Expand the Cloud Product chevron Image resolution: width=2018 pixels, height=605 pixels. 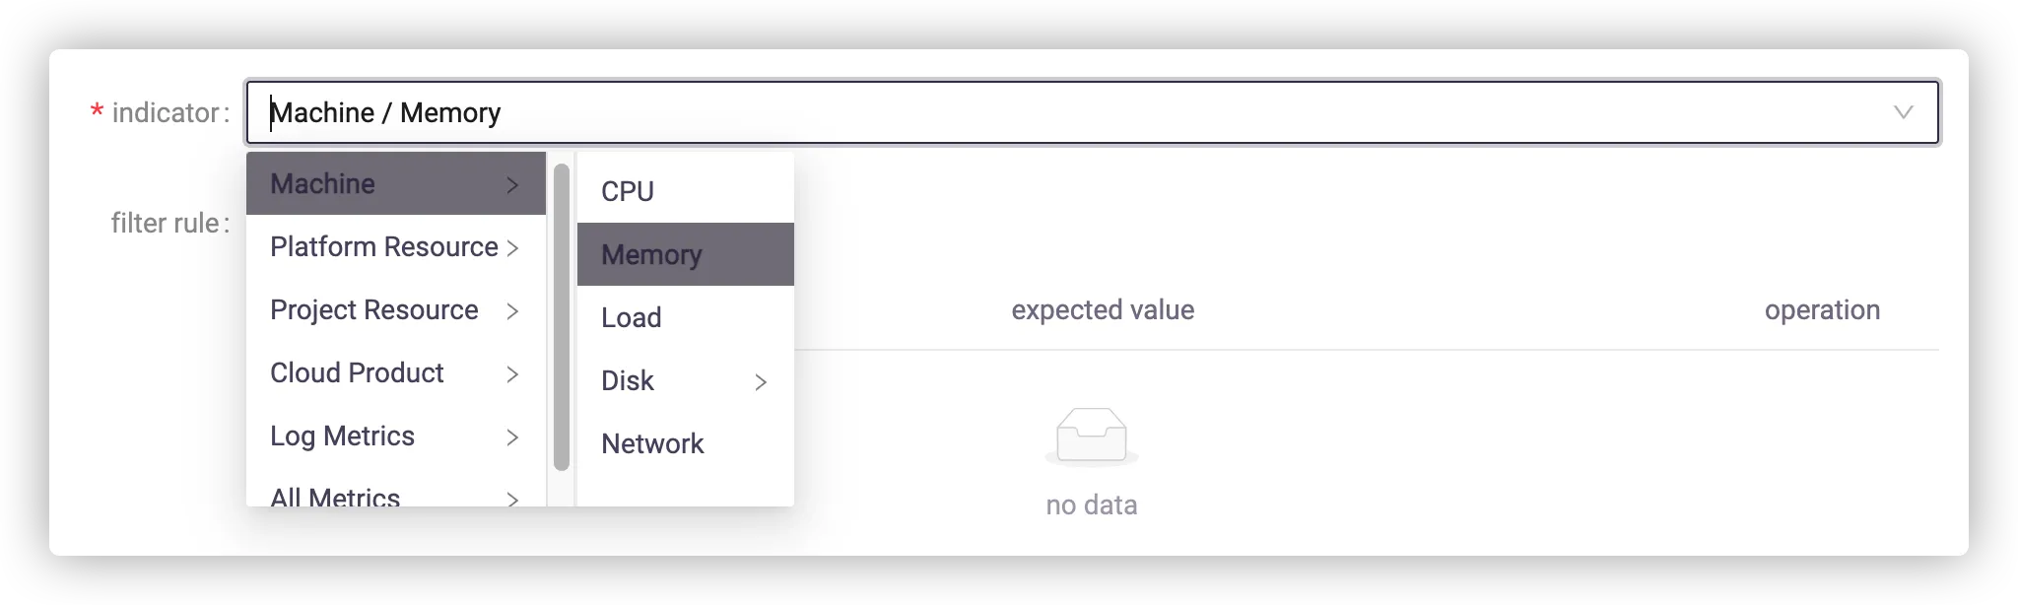click(x=512, y=373)
